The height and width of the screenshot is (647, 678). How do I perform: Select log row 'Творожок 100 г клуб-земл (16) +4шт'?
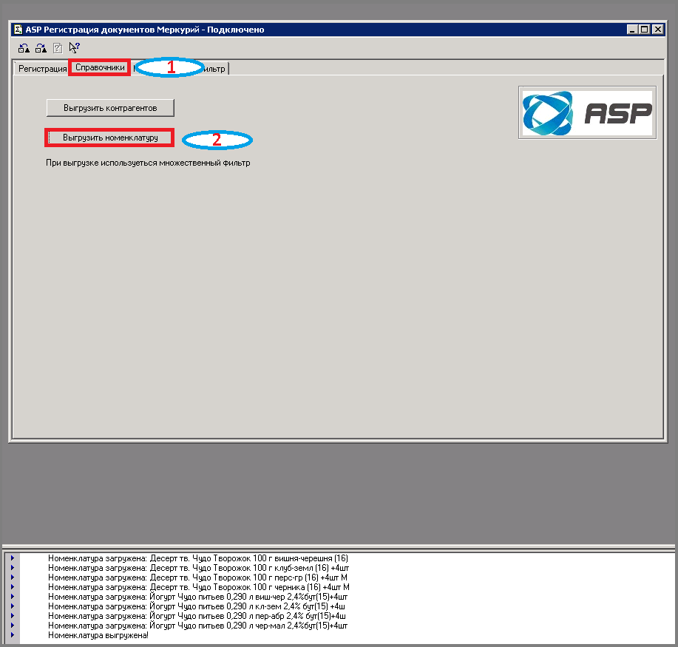click(x=198, y=568)
